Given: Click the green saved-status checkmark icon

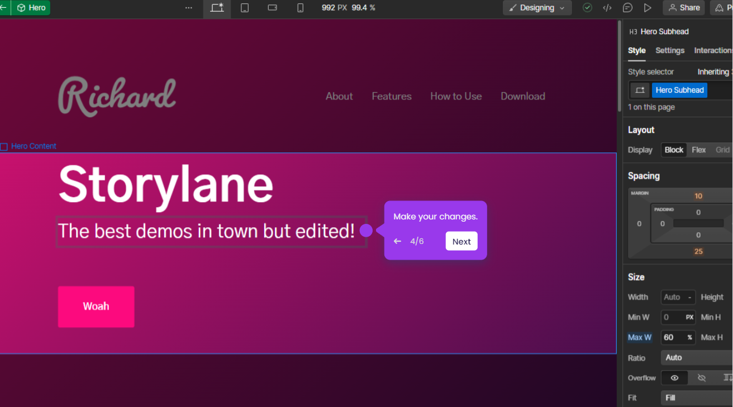Looking at the screenshot, I should tap(587, 8).
